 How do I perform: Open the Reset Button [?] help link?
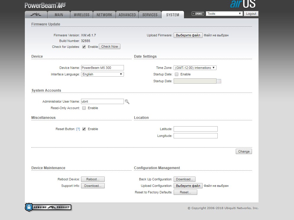coord(78,129)
